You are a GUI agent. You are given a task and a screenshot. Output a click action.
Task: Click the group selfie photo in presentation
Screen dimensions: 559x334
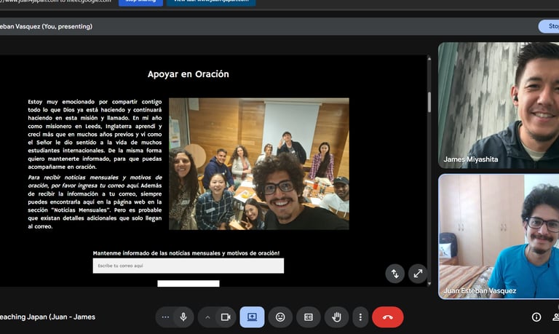coord(259,164)
